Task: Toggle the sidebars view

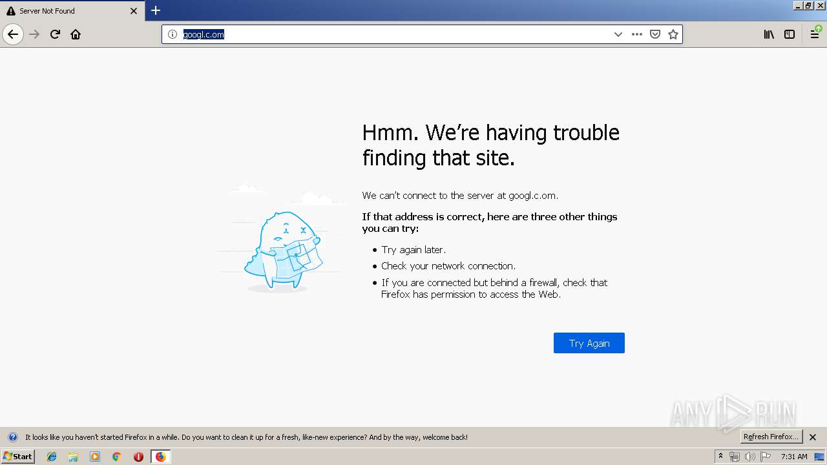Action: 790,34
